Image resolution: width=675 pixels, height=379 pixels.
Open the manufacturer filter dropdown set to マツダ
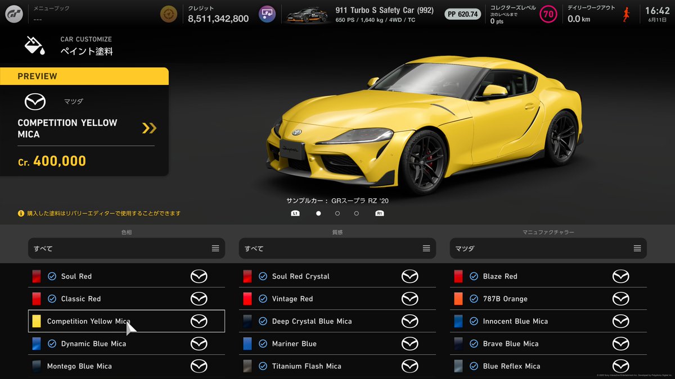[548, 248]
